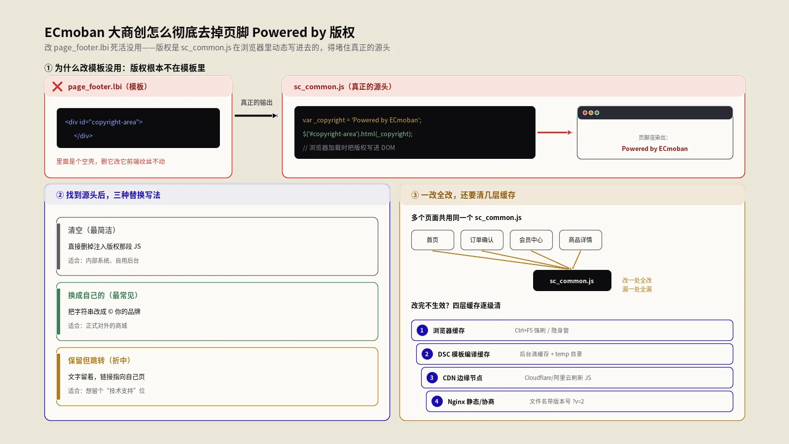Screen dimensions: 789x444
Task: Click code line <div id="copyright-area">
Action: (x=104, y=122)
